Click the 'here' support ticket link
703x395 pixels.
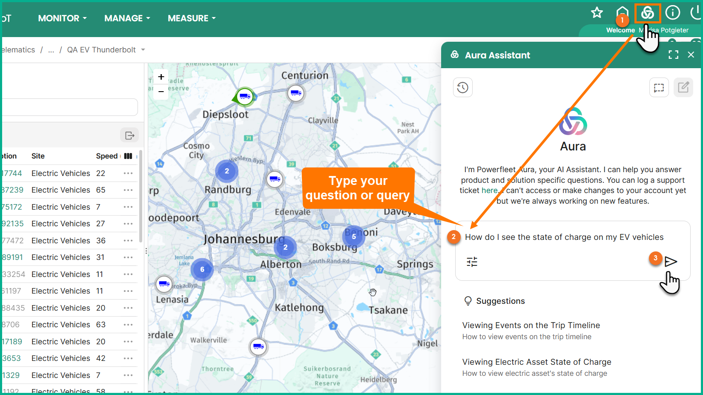(489, 190)
